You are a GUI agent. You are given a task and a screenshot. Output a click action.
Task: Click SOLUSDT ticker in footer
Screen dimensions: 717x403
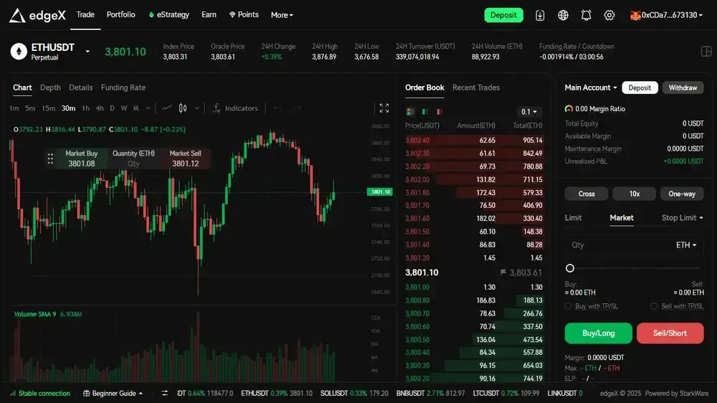pos(354,393)
